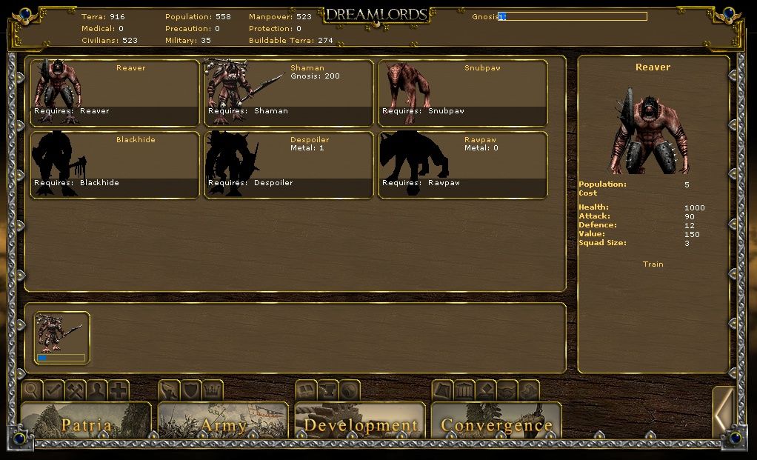Image resolution: width=757 pixels, height=460 pixels.
Task: Switch to the Army tab
Action: (x=223, y=421)
